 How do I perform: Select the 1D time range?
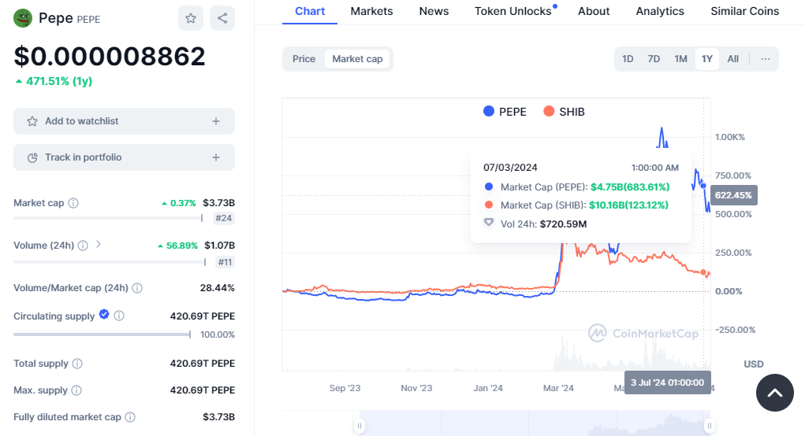[628, 59]
